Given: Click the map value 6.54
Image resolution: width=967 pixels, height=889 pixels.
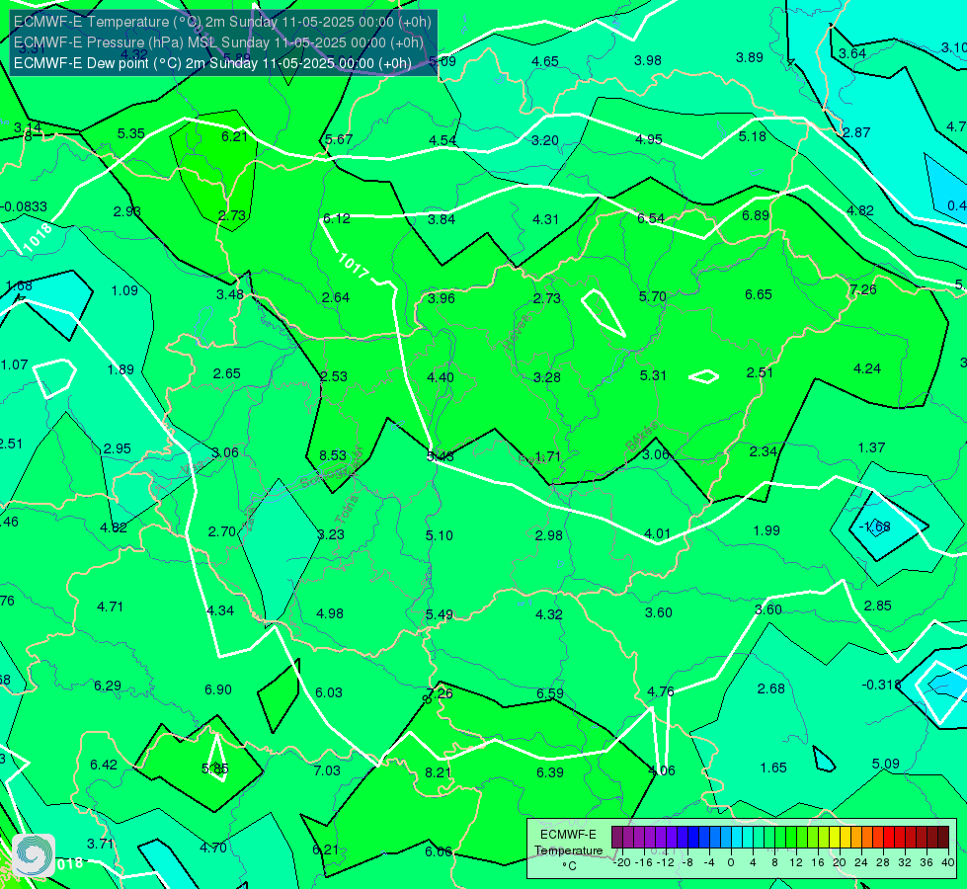Looking at the screenshot, I should pyautogui.click(x=651, y=218).
